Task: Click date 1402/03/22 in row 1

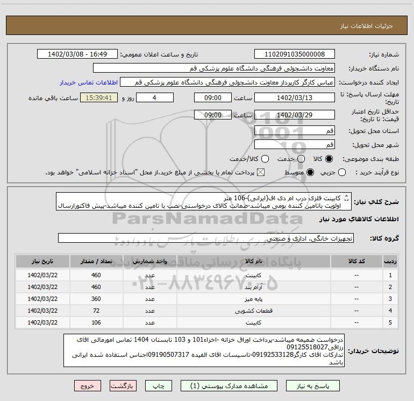Action: point(42,275)
